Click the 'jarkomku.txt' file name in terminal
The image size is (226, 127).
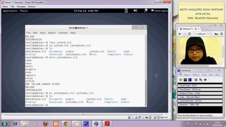click(75, 102)
